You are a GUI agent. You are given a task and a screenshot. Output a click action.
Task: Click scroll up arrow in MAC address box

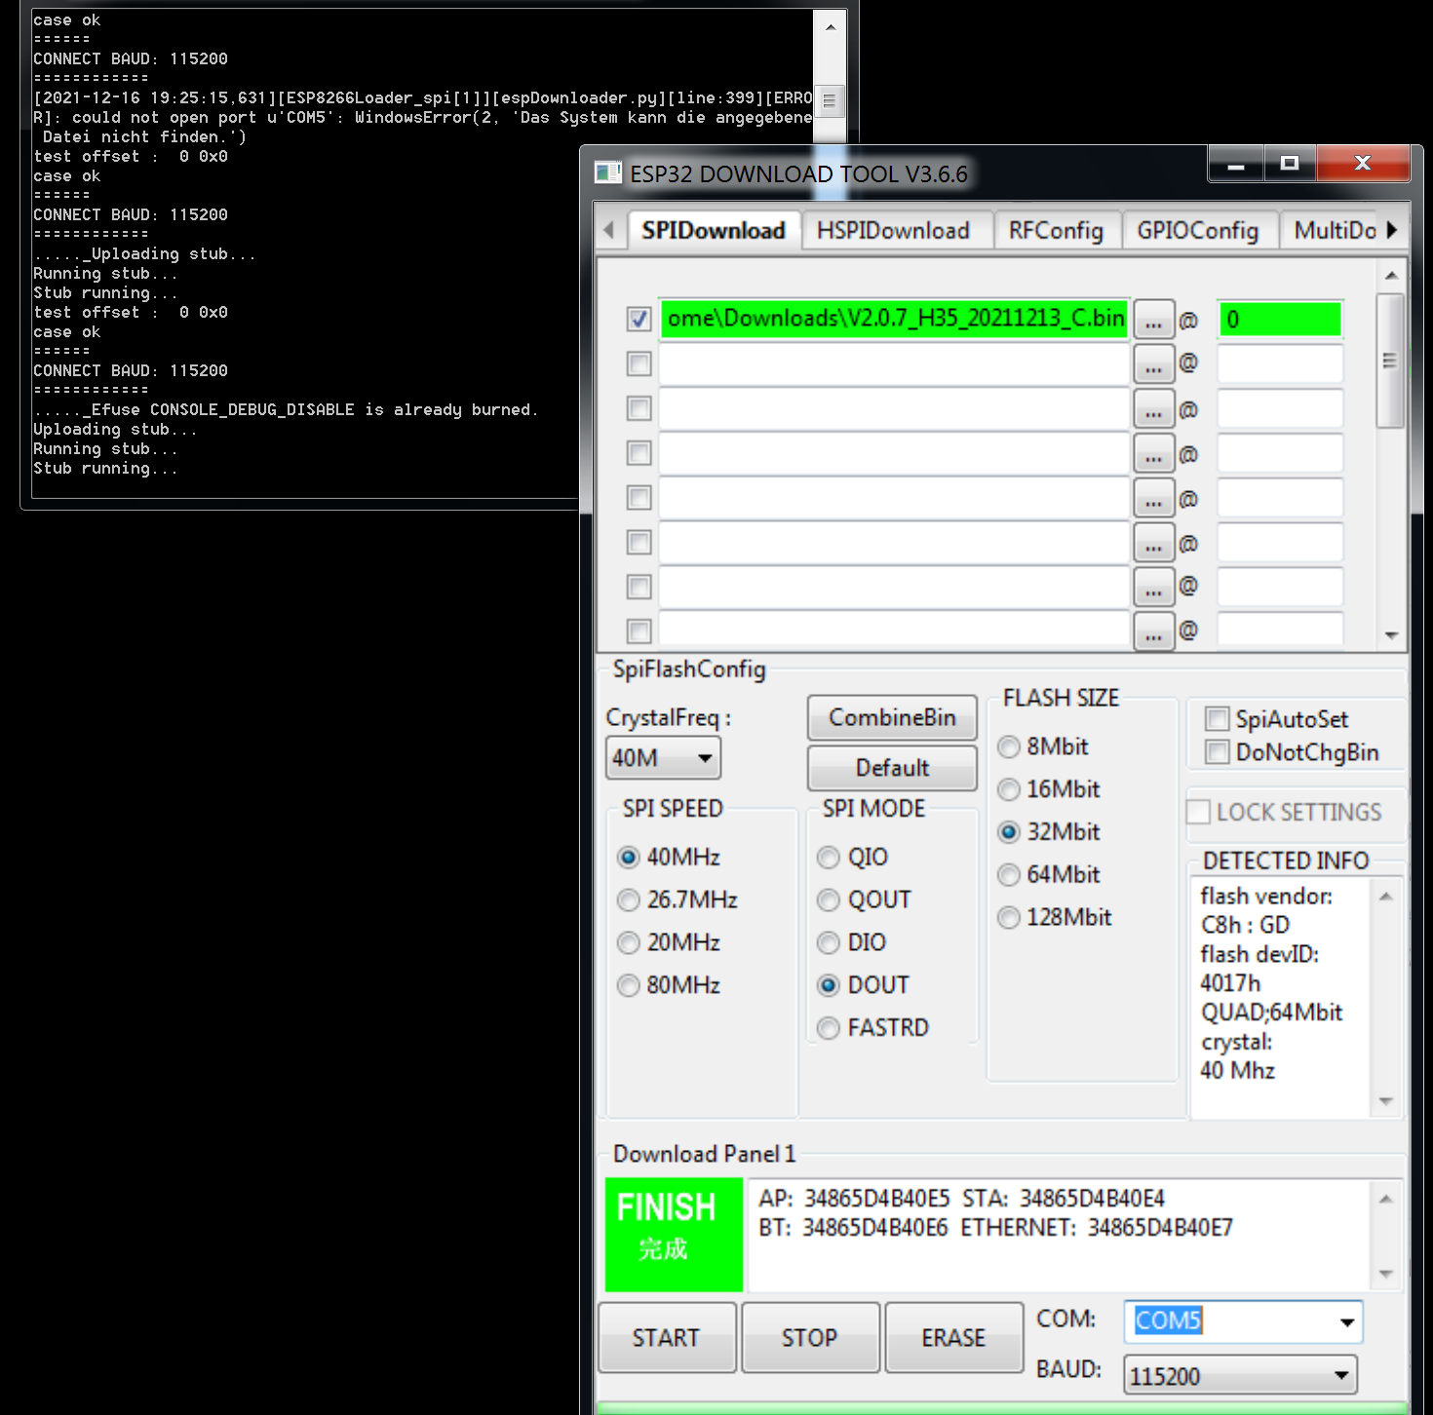point(1386,1199)
